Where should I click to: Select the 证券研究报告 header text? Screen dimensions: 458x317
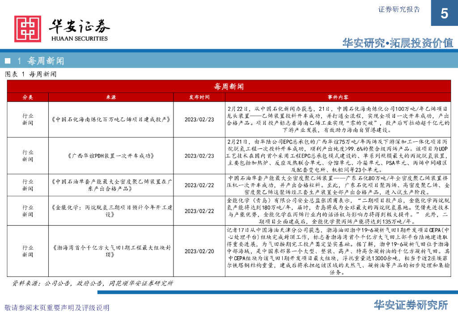[399, 9]
